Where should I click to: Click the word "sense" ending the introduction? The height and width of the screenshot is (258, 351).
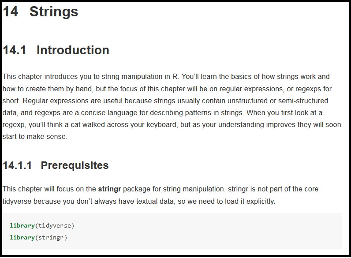click(58, 137)
